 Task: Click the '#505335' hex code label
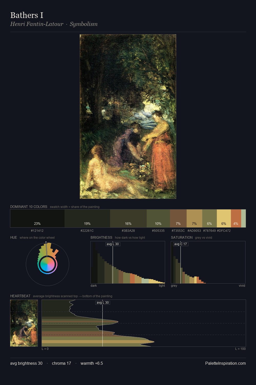coord(158,231)
